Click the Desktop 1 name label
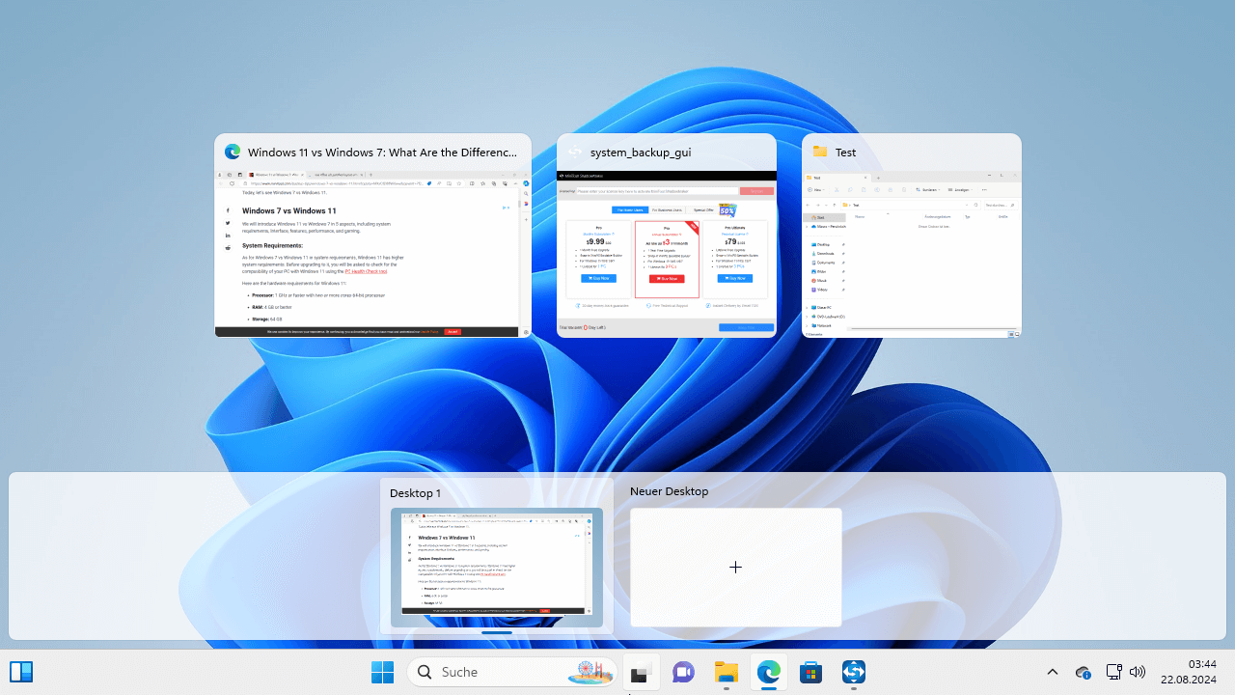 (415, 493)
